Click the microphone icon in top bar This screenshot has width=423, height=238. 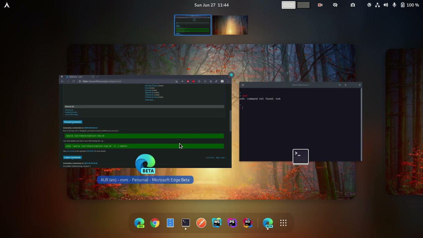pyautogui.click(x=394, y=5)
